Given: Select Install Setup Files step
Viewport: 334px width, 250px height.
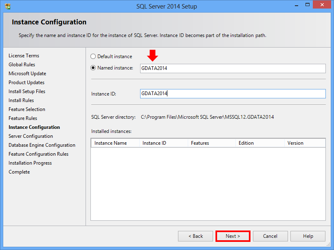Looking at the screenshot, I should pyautogui.click(x=27, y=91).
